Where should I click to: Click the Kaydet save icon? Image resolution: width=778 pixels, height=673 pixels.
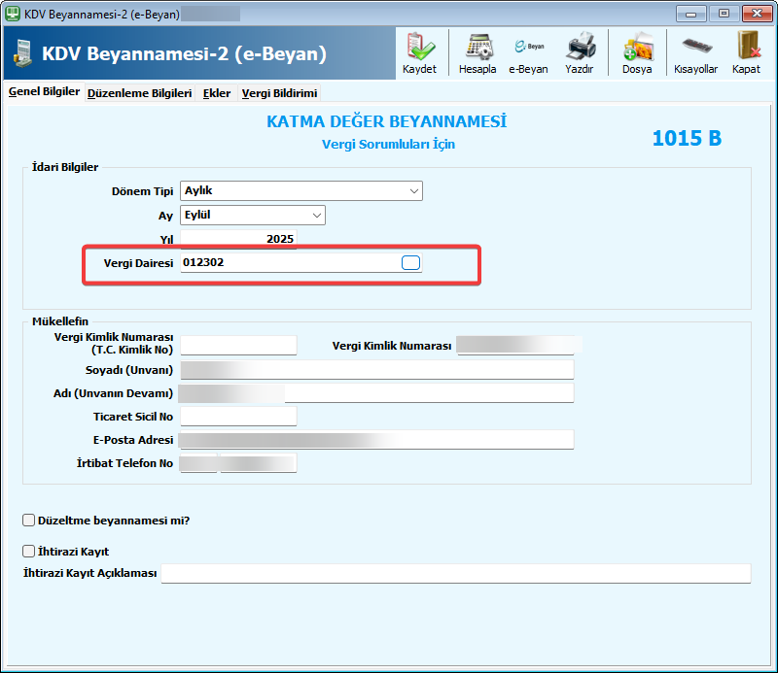[x=419, y=51]
